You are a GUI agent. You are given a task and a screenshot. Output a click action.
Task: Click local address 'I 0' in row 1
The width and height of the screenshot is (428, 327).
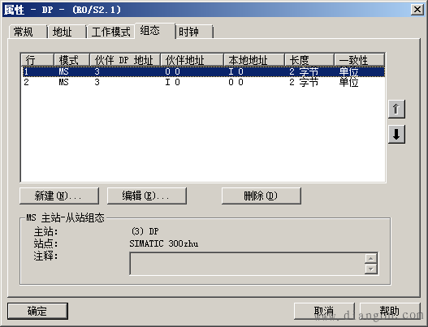236,71
